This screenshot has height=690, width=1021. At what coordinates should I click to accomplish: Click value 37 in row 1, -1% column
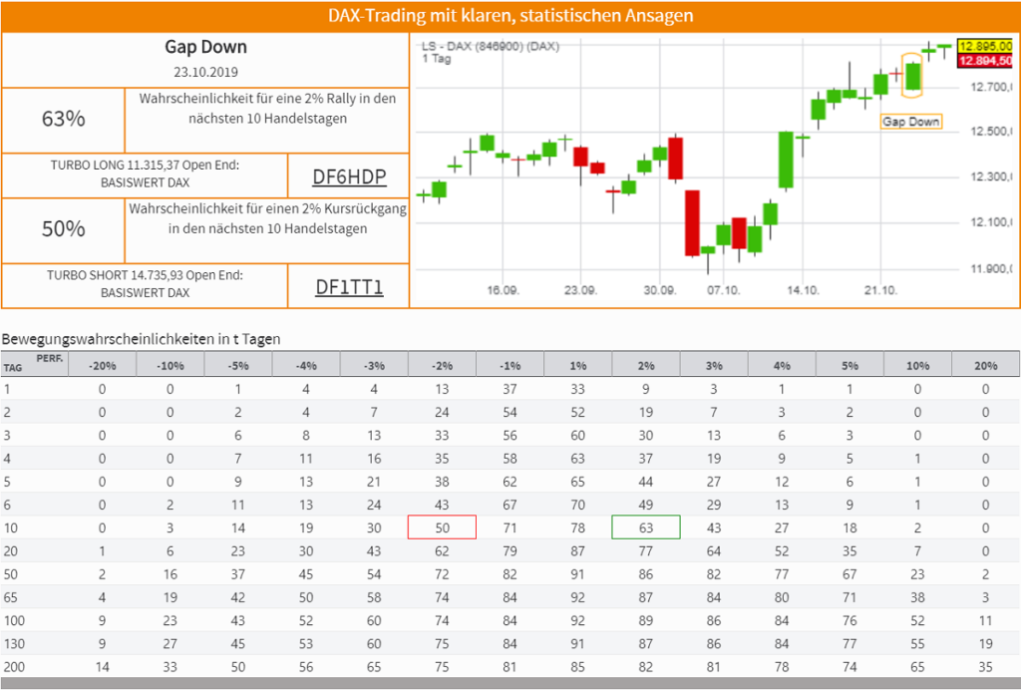pyautogui.click(x=510, y=389)
